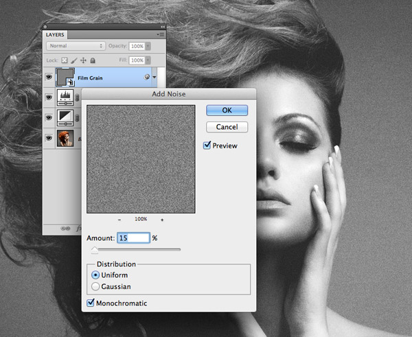Open the Layers panel options menu
The image size is (412, 337).
tap(160, 34)
